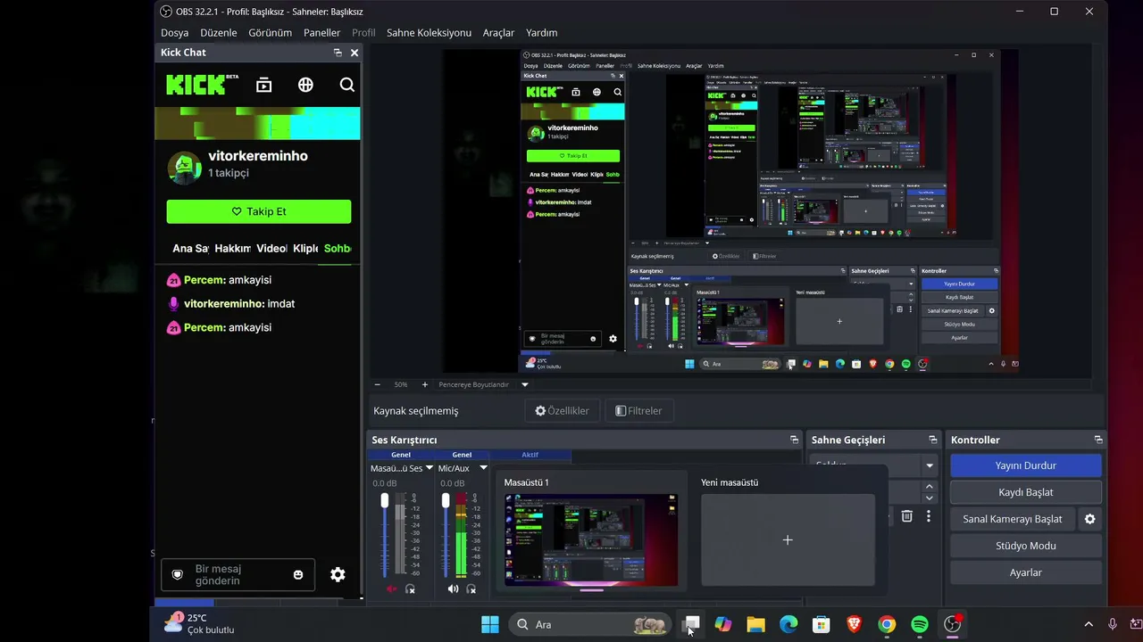The width and height of the screenshot is (1143, 642).
Task: Open the Kick chat settings gear
Action: tap(338, 575)
